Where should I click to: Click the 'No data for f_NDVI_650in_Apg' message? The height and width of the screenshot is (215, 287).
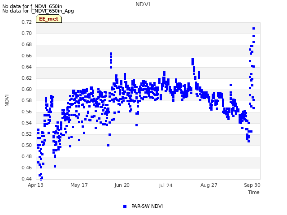coord(38,11)
